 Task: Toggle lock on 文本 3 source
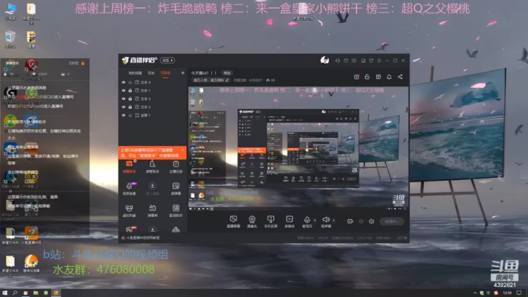(130, 98)
